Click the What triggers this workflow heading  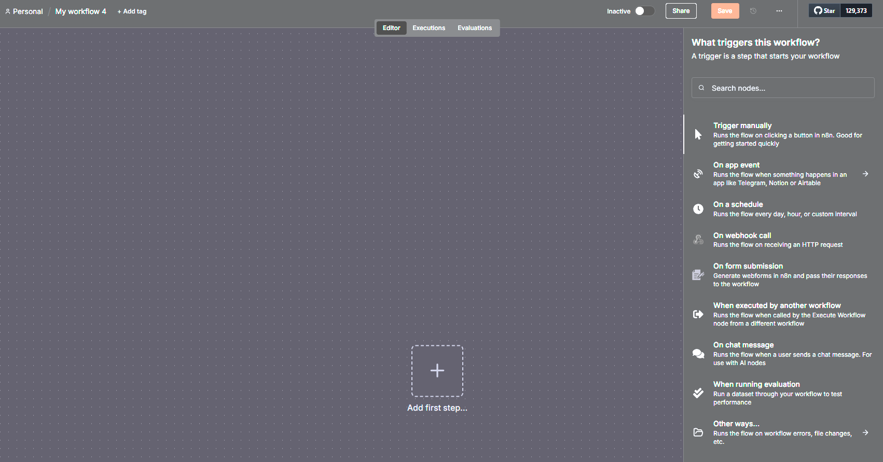(x=755, y=43)
